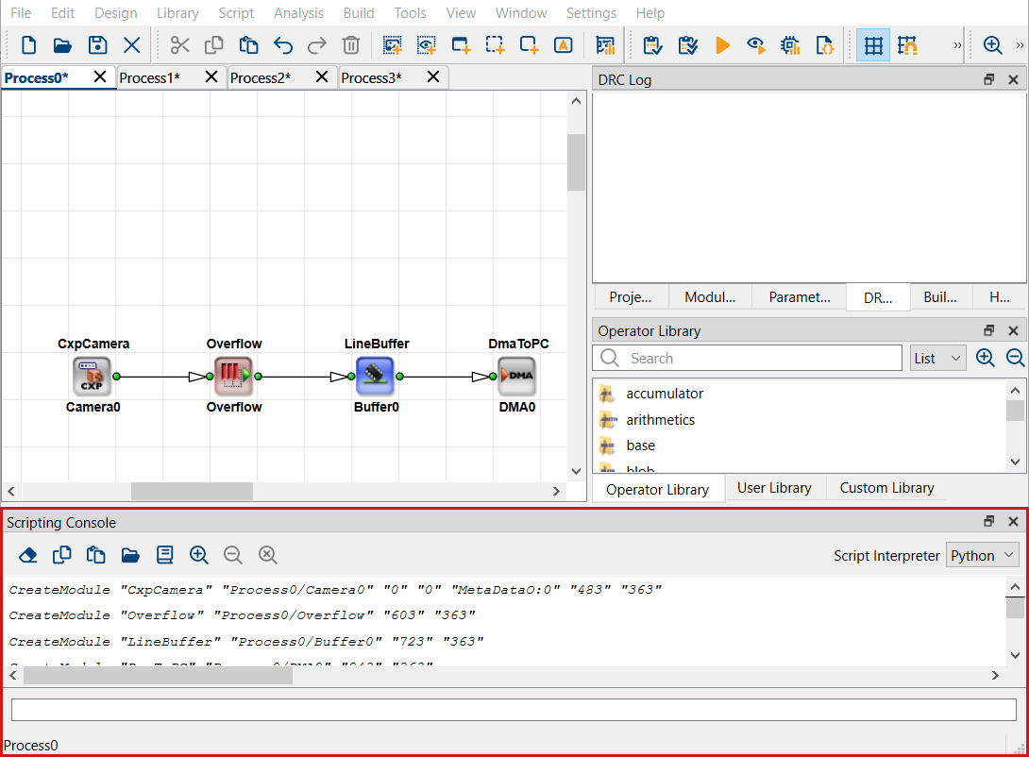Image resolution: width=1029 pixels, height=757 pixels.
Task: Switch to the User Library tab
Action: pyautogui.click(x=774, y=488)
